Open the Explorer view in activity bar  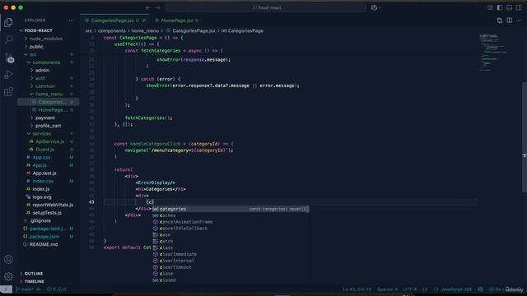tap(8, 22)
